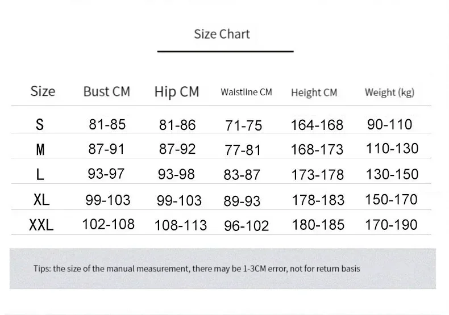Click the height value 164-168

[x=317, y=125]
